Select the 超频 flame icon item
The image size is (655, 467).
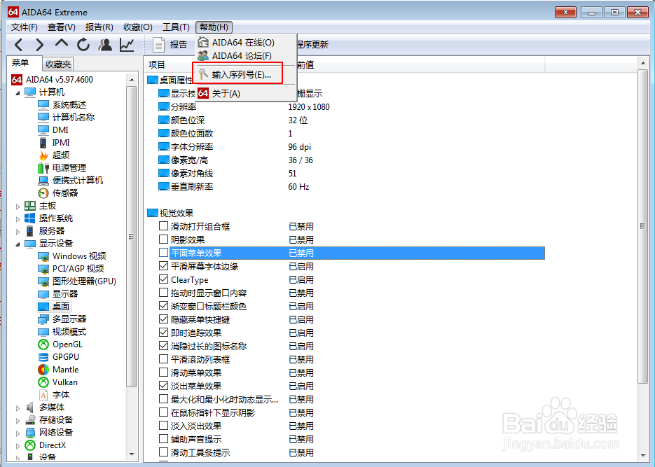coord(54,155)
